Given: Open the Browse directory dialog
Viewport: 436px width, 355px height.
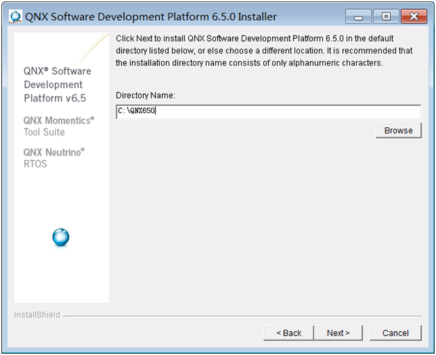Looking at the screenshot, I should 399,131.
